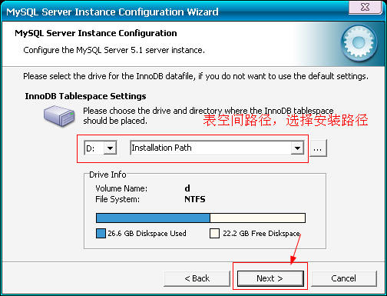Click the 'InnoDB Tablespace Settings' heading
The image size is (387, 296).
pos(85,96)
